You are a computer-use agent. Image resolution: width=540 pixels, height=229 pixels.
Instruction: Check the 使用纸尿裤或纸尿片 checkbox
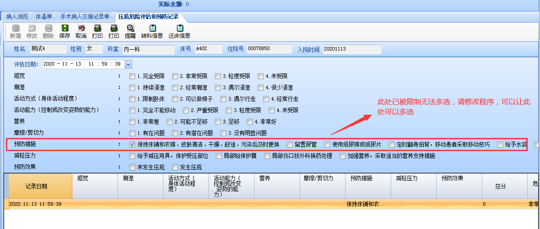pos(327,144)
